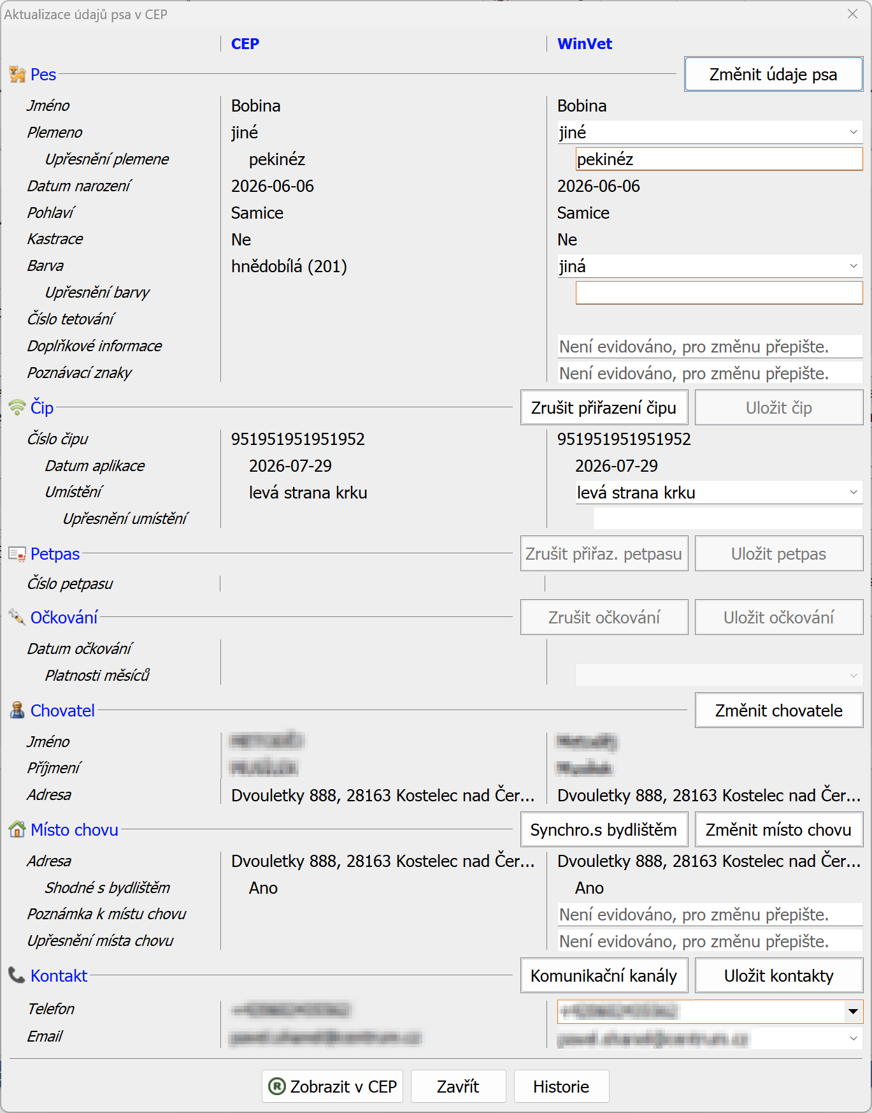
Task: Click the empty Upřesnění barvy input field
Action: [x=719, y=293]
